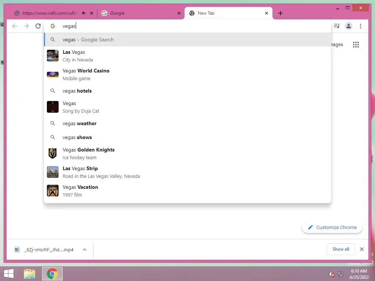Click the Chrome icon in the taskbar
Viewport: 375px width, 281px height.
click(52, 274)
